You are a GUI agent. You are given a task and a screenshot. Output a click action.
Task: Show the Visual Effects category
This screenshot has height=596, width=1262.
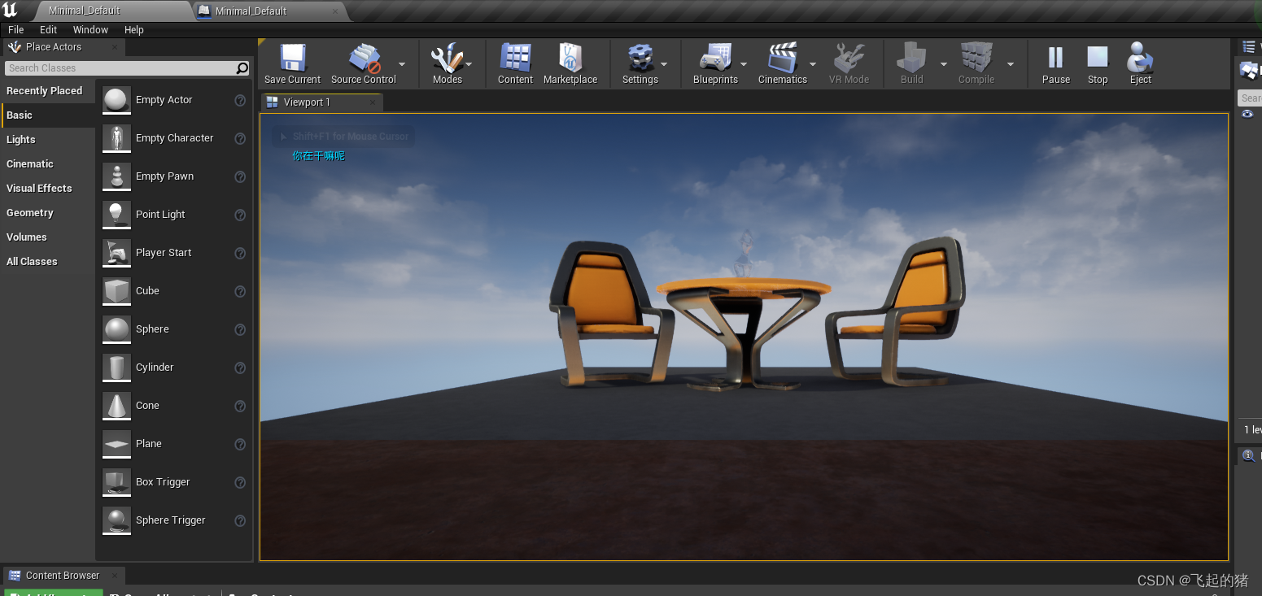(x=48, y=189)
